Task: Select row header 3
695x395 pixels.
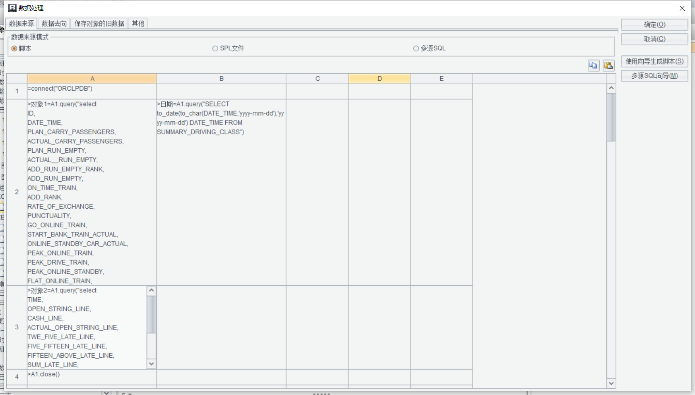Action: (17, 328)
